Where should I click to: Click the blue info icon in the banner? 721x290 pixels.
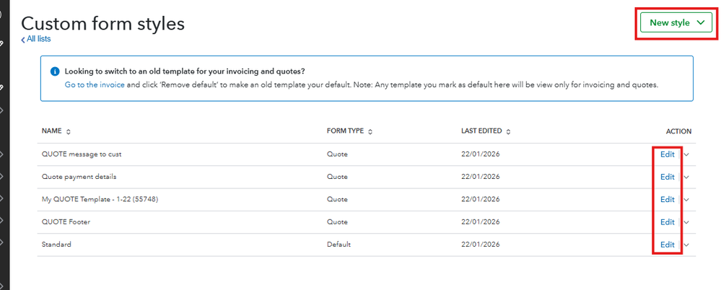[55, 71]
